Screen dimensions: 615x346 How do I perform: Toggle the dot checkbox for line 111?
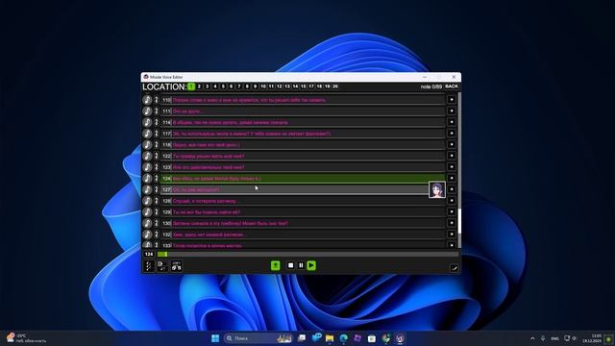coord(452,111)
